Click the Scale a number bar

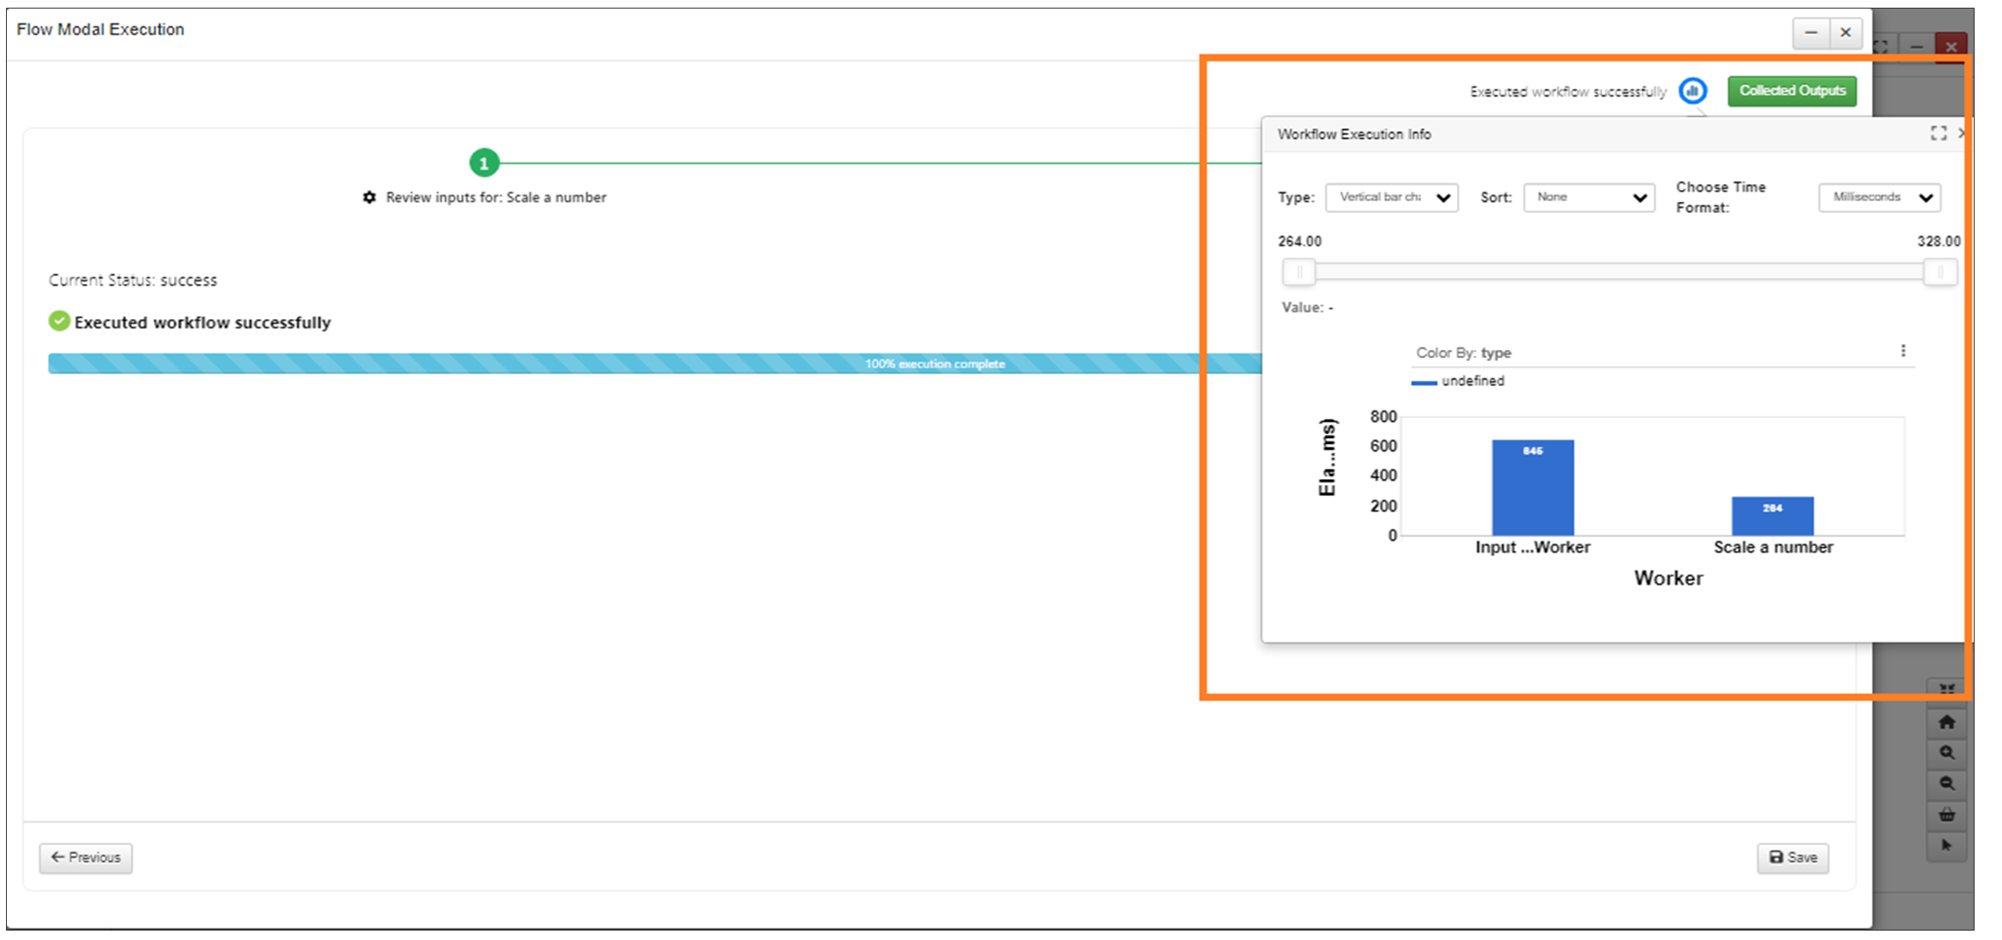click(1772, 517)
